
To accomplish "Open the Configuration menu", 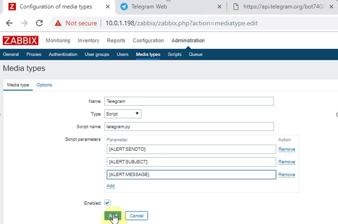I will pyautogui.click(x=148, y=41).
